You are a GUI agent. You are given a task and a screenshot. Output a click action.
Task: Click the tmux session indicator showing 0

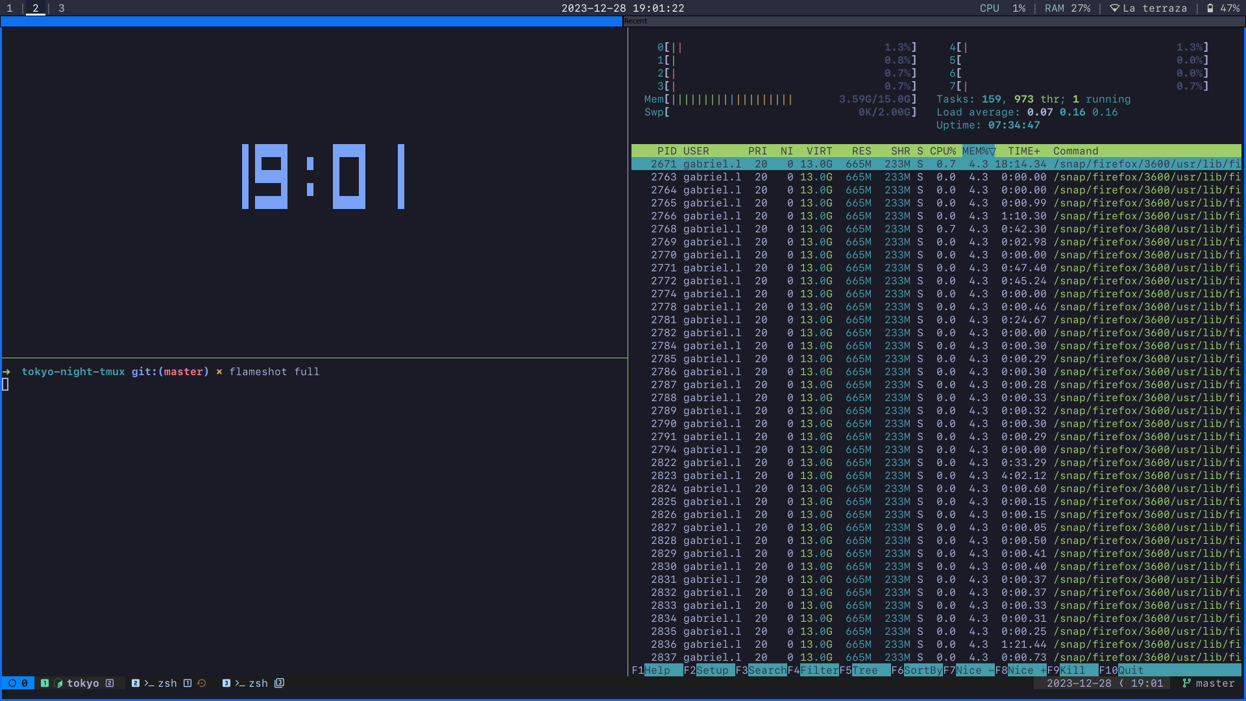[18, 683]
